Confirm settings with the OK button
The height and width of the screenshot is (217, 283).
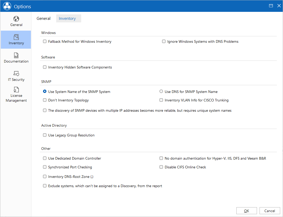[x=247, y=211]
